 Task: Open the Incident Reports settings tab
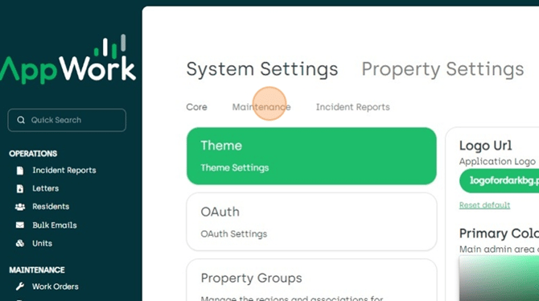352,107
